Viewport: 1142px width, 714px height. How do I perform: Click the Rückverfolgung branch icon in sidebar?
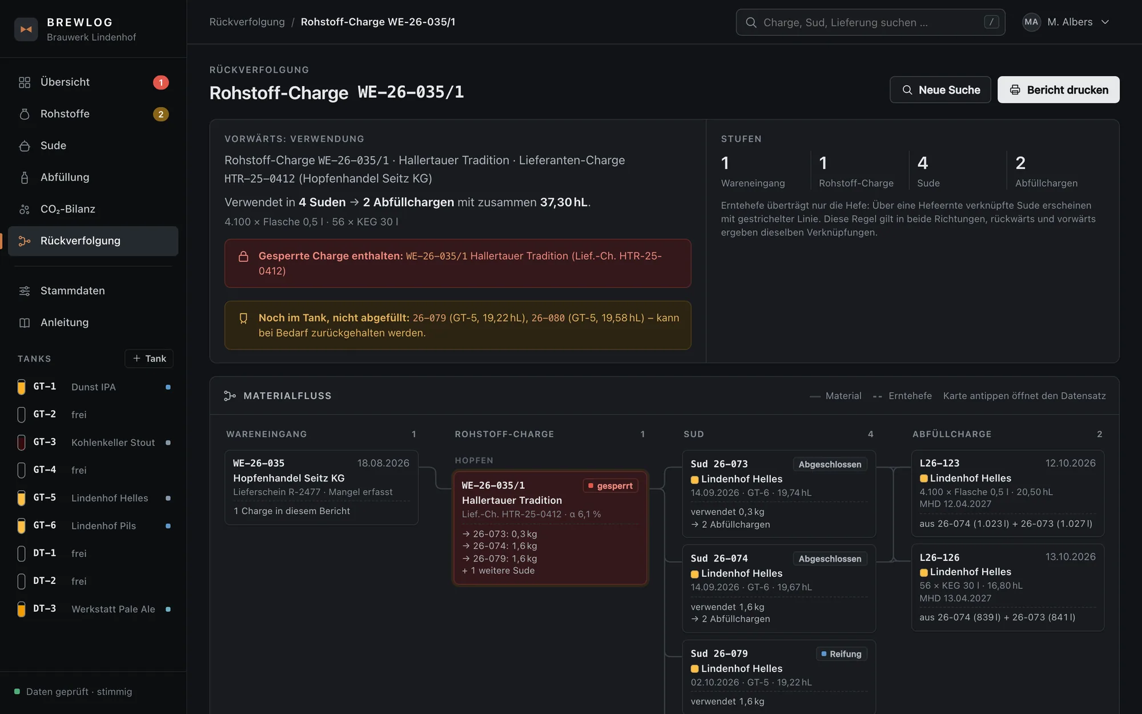coord(25,241)
